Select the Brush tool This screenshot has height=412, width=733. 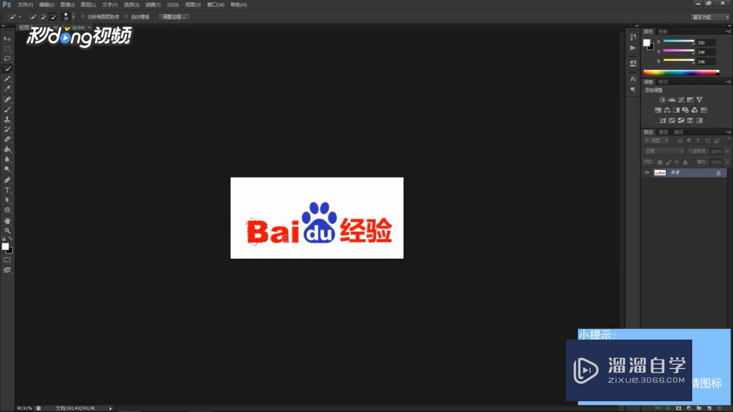point(8,109)
